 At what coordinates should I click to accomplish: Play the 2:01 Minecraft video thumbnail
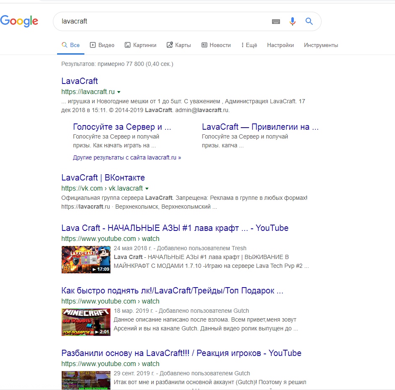[86, 322]
